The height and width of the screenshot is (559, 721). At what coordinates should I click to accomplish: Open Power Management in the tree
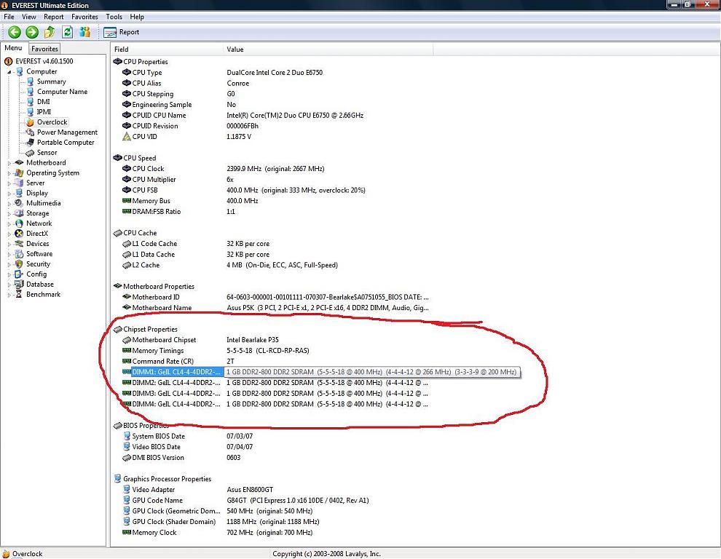(67, 132)
